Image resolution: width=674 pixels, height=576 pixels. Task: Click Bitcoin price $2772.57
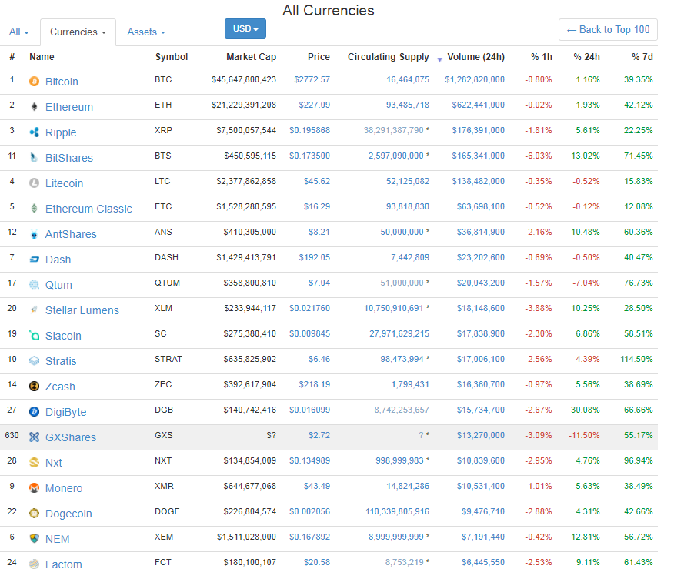coord(312,79)
